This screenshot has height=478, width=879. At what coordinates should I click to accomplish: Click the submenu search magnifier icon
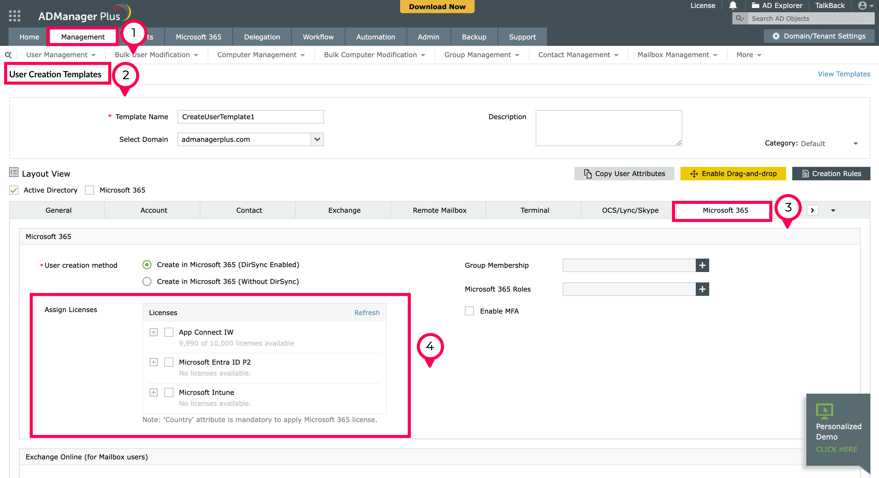coord(8,55)
